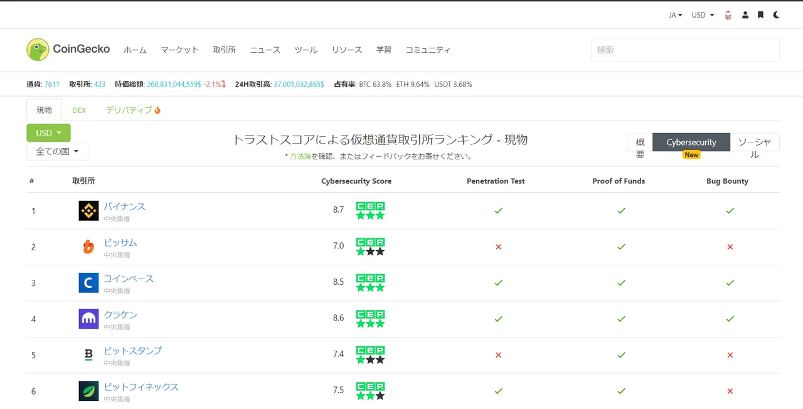Click the CER star badge for コインベース

tap(370, 283)
